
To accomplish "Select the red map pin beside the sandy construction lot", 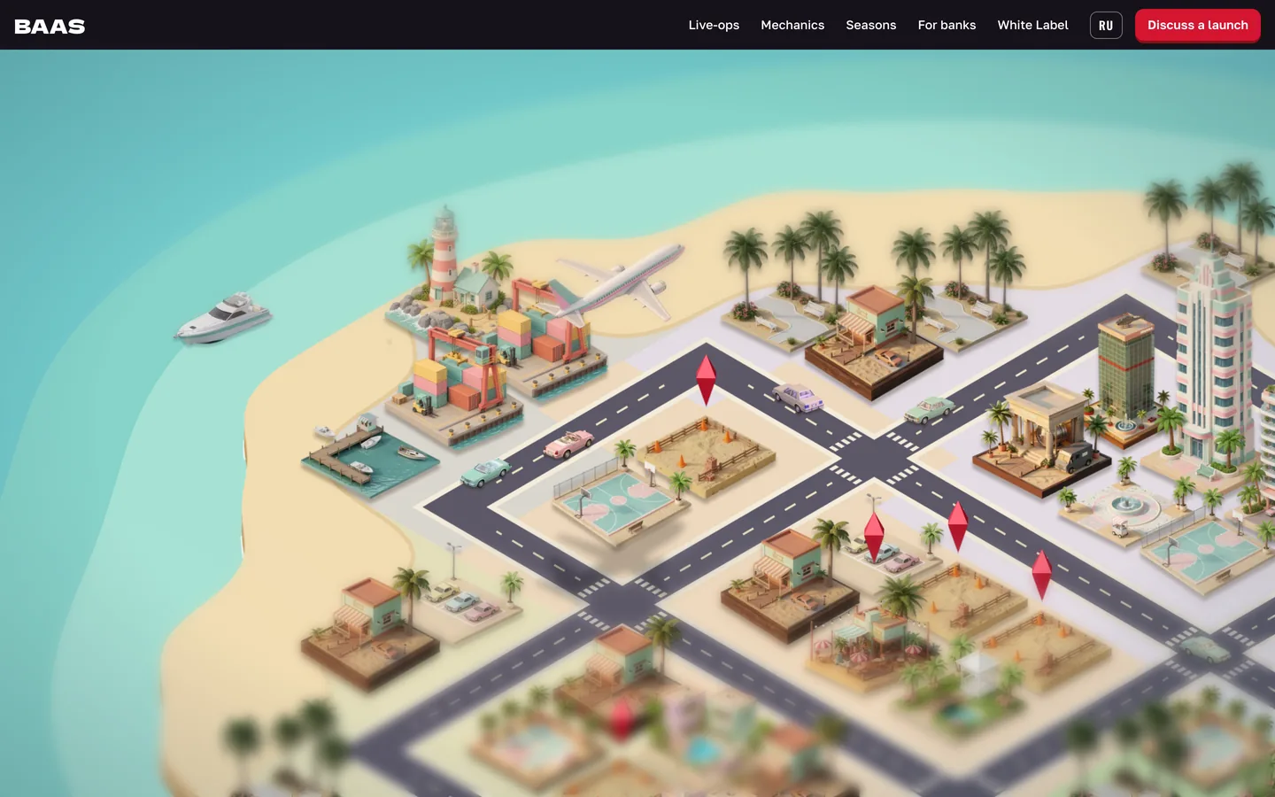I will click(x=706, y=379).
